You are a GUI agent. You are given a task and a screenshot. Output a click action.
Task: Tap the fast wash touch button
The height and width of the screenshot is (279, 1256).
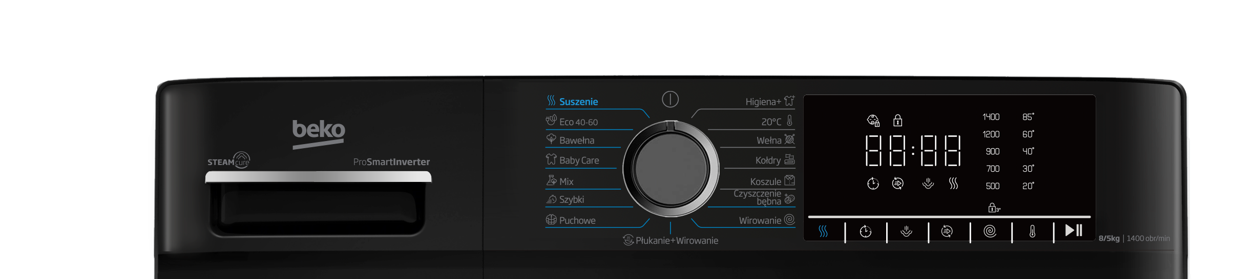947,232
